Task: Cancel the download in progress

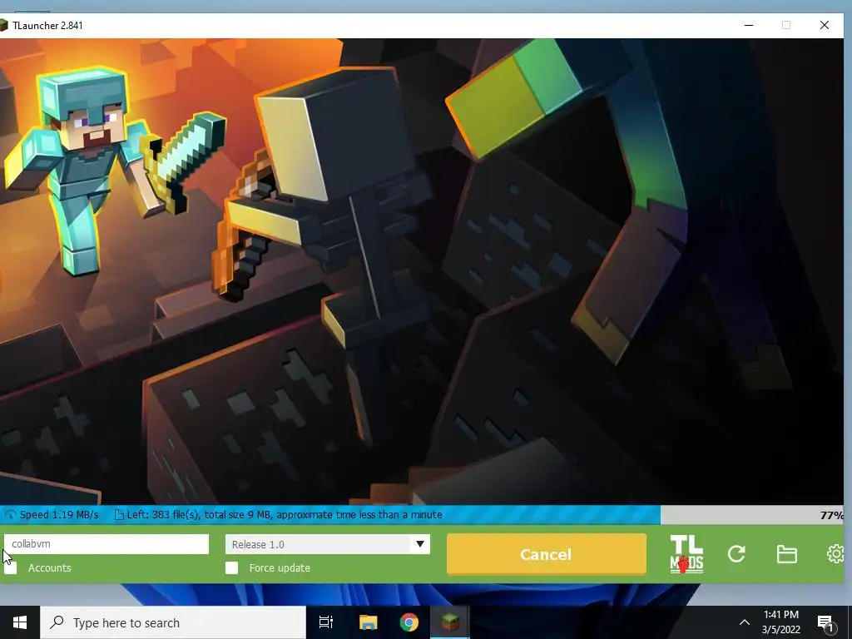Action: [546, 554]
